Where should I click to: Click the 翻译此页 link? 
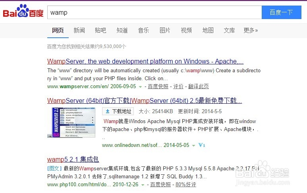[x=199, y=86]
